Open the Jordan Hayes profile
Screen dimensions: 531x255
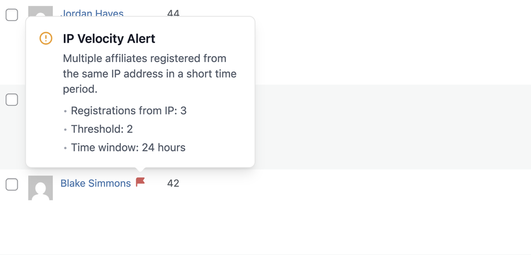[92, 13]
